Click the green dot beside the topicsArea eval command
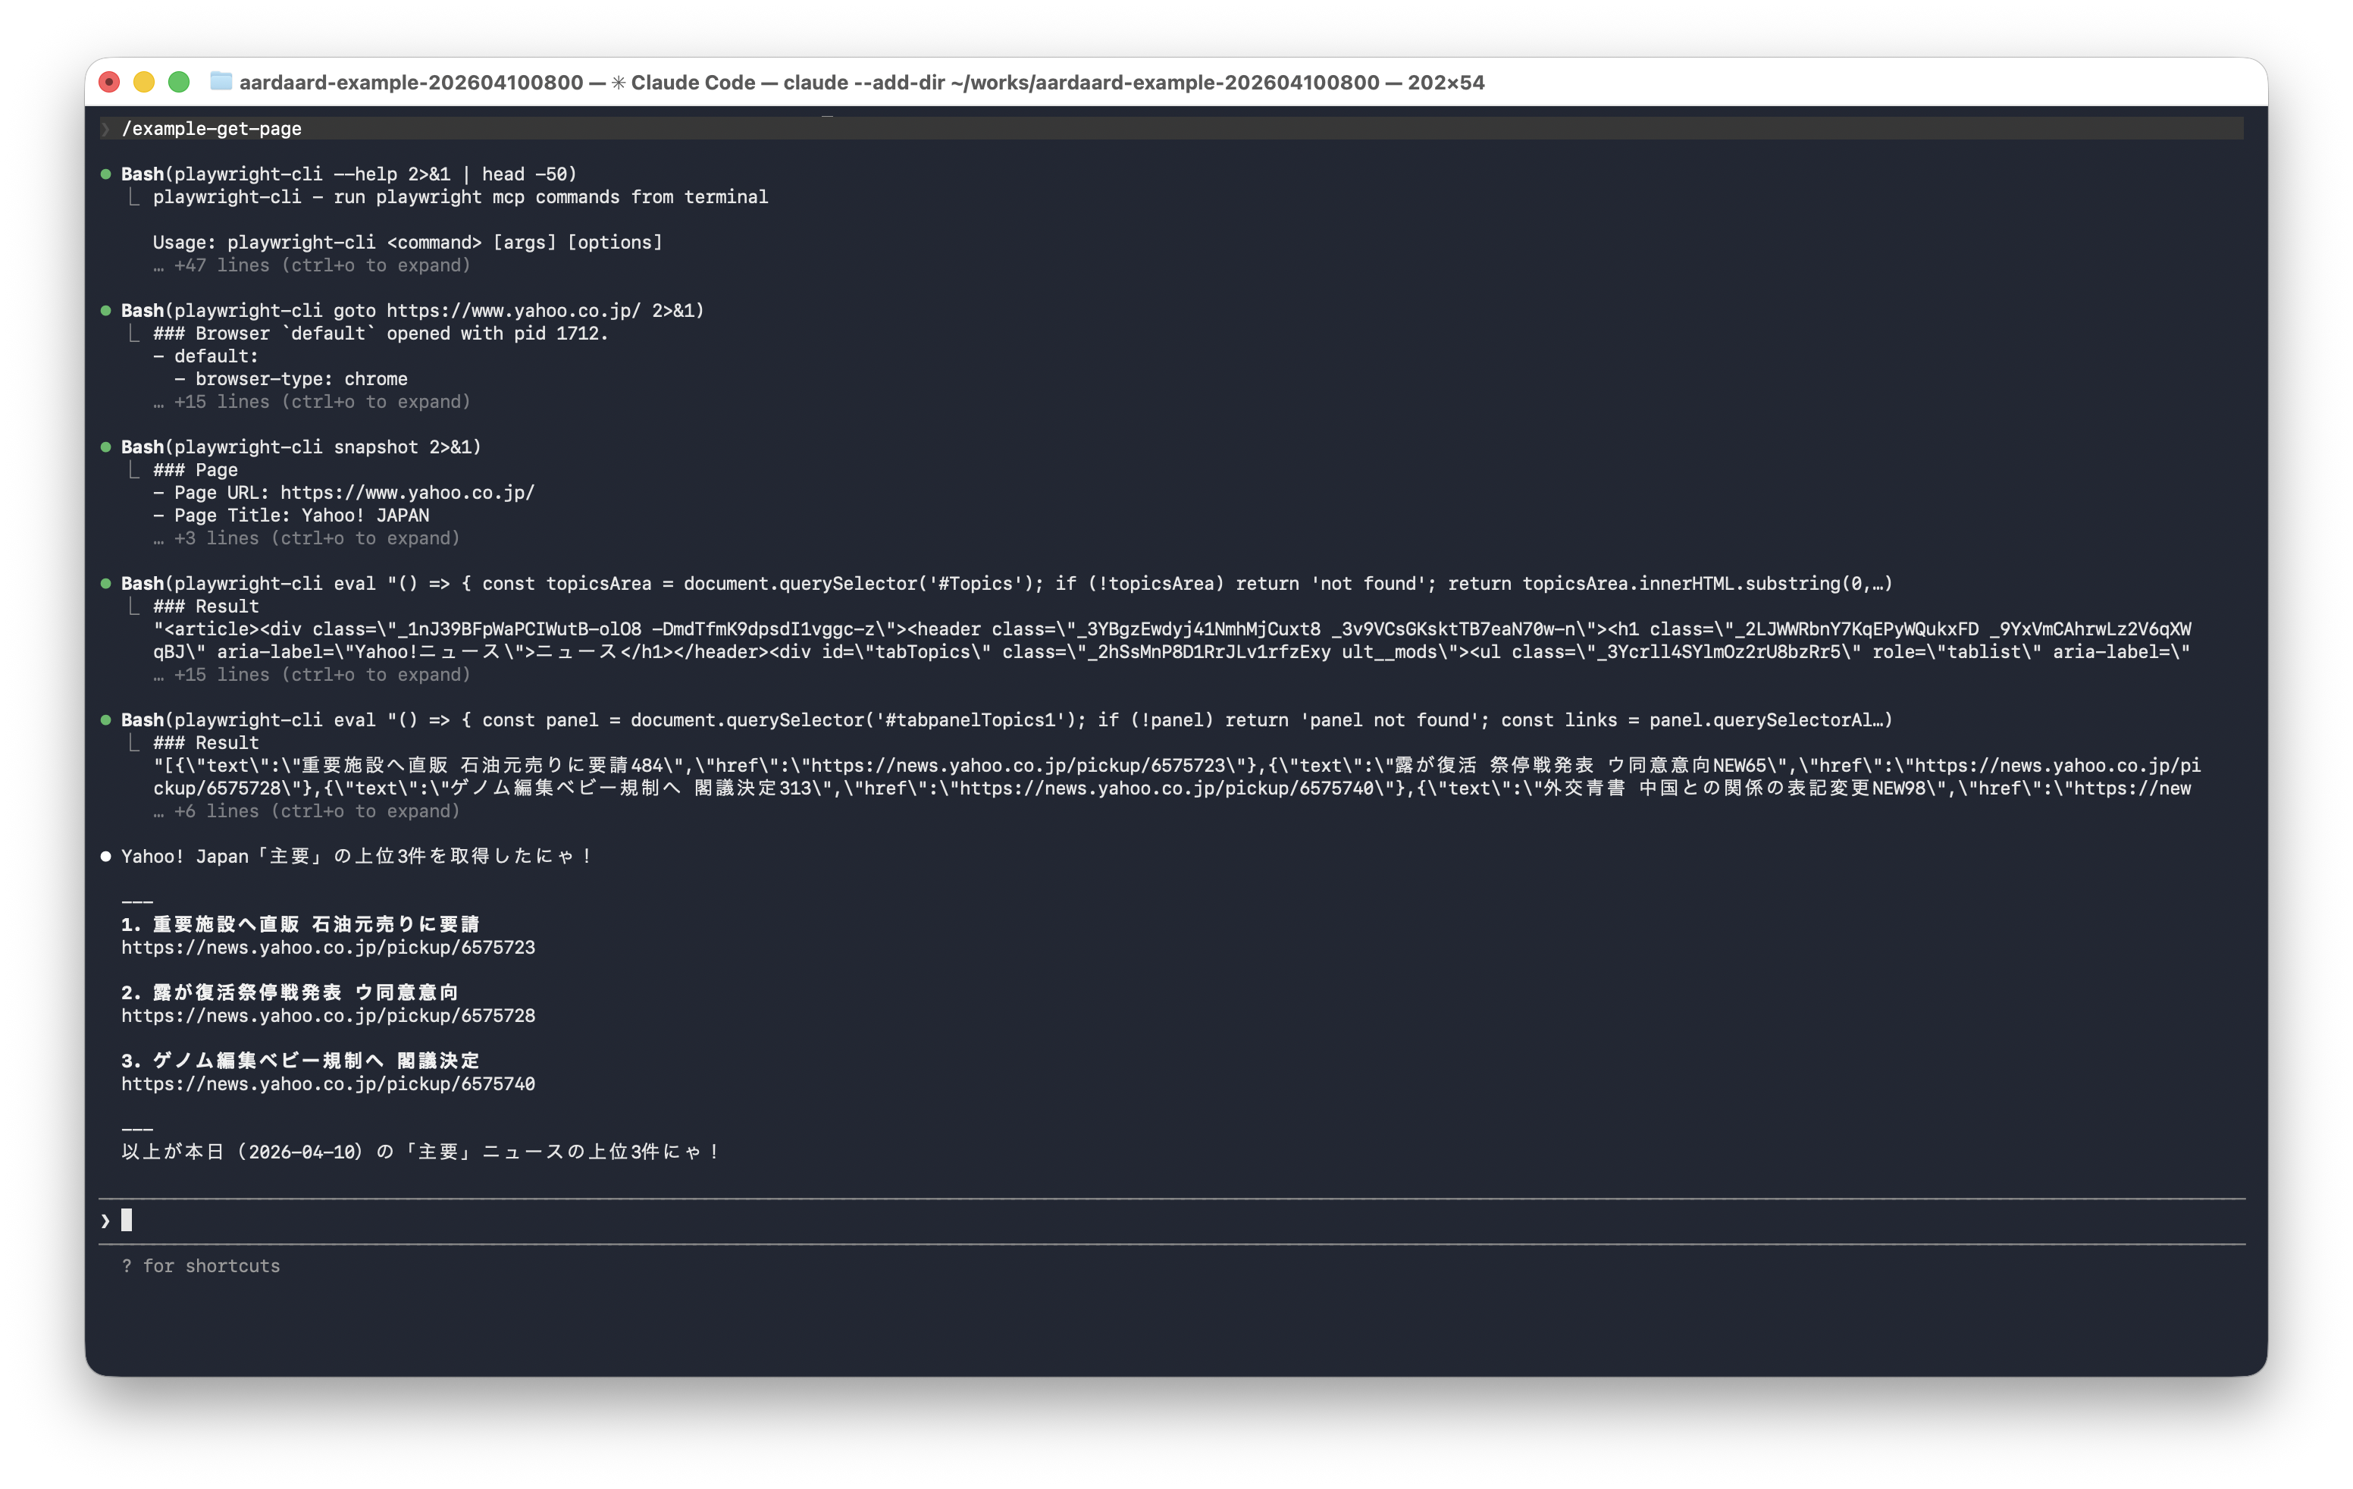 (105, 583)
